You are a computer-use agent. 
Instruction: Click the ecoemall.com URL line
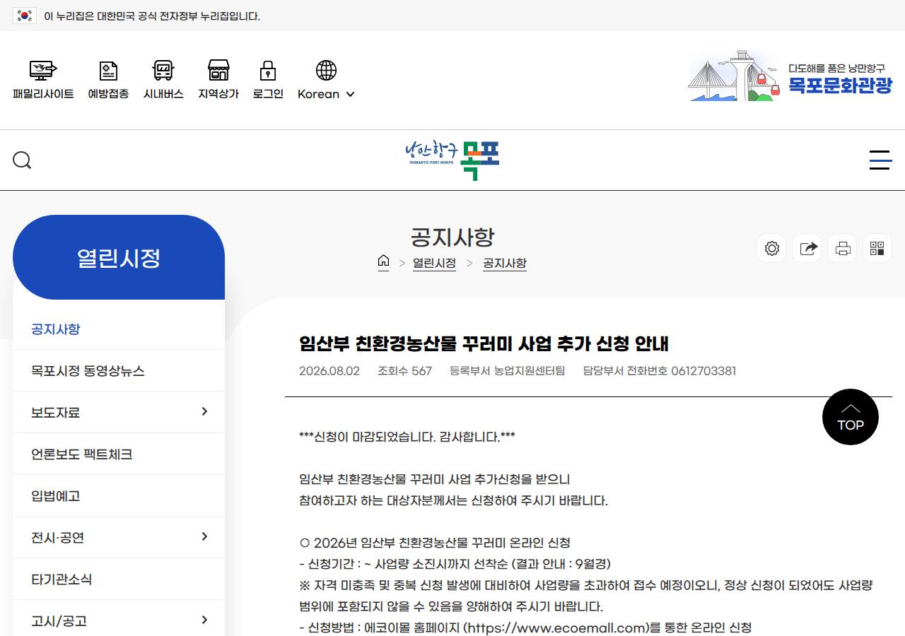pyautogui.click(x=525, y=628)
